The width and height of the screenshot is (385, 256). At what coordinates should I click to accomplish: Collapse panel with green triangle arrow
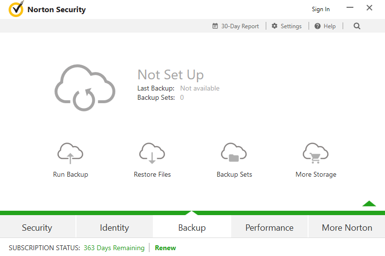coord(369,203)
